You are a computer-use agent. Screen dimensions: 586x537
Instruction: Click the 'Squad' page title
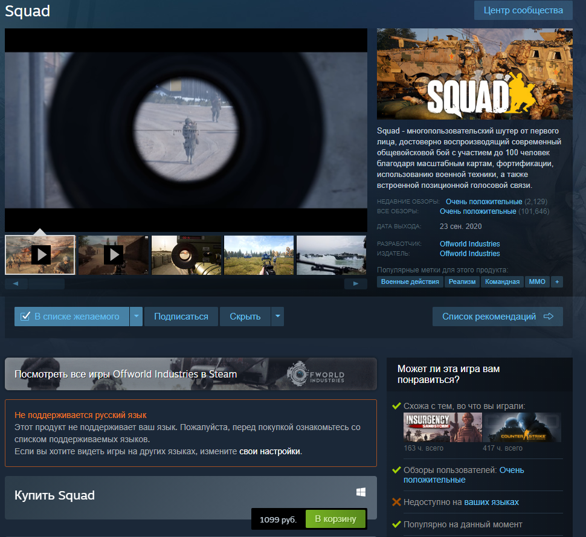[28, 11]
